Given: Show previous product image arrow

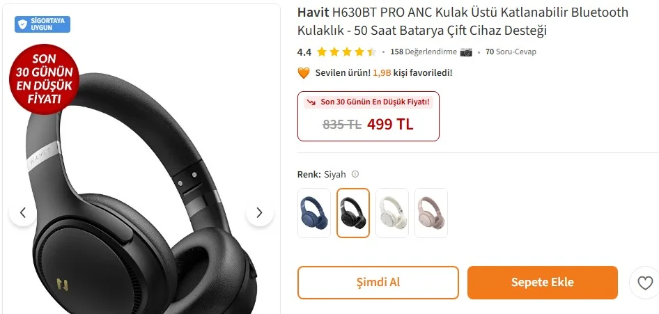Looking at the screenshot, I should (x=23, y=213).
